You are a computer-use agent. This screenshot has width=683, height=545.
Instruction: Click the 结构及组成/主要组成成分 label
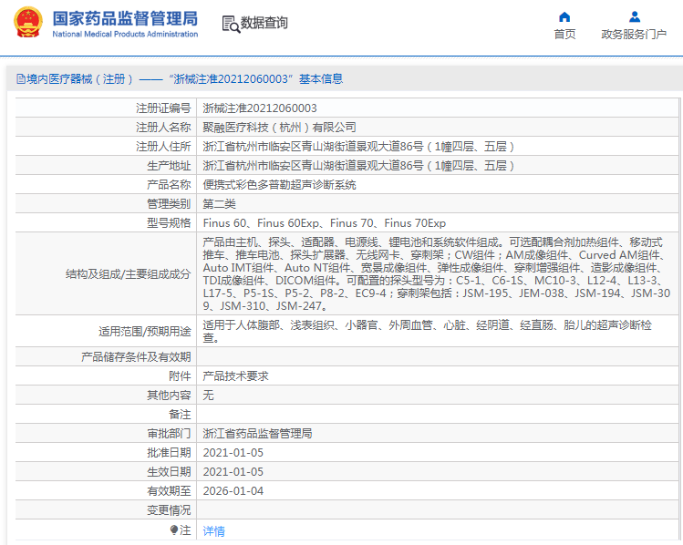coord(128,273)
